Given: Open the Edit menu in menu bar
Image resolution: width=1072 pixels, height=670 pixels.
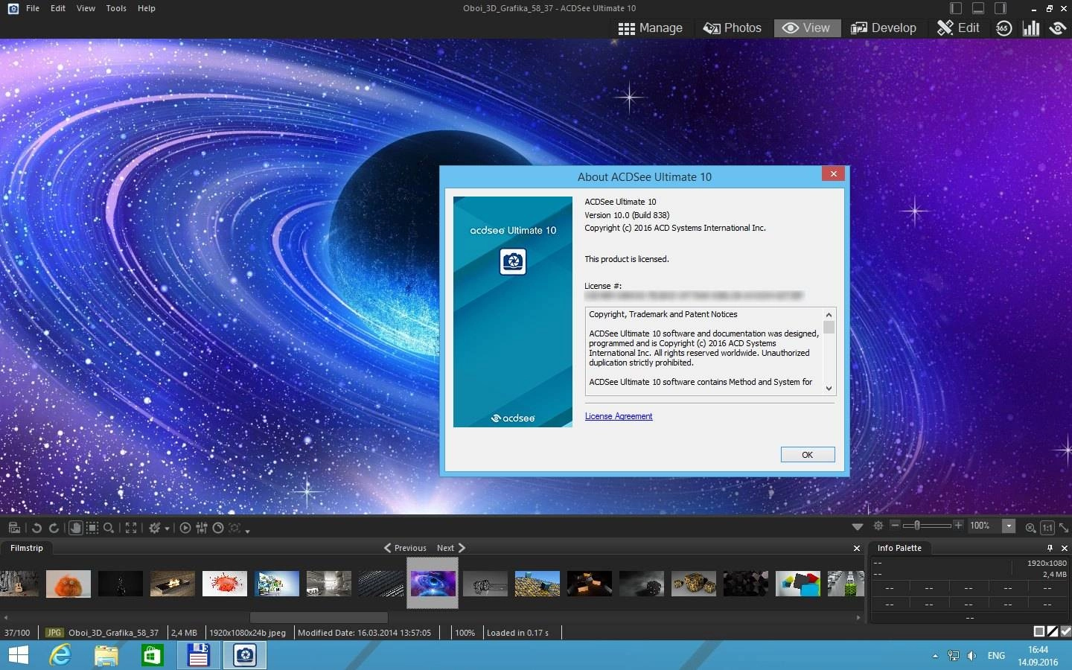Looking at the screenshot, I should (58, 8).
